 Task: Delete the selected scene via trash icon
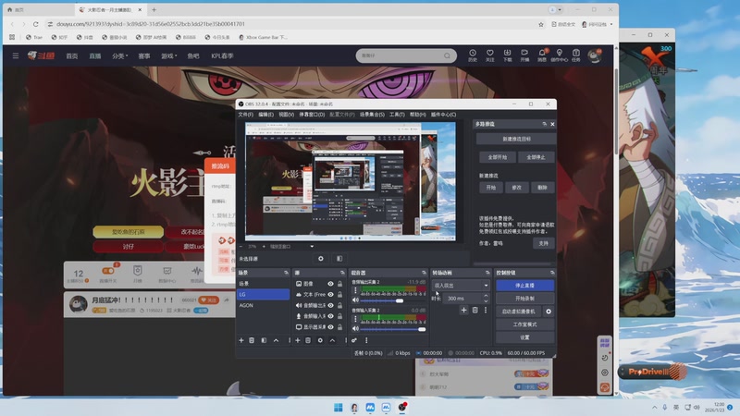[252, 340]
